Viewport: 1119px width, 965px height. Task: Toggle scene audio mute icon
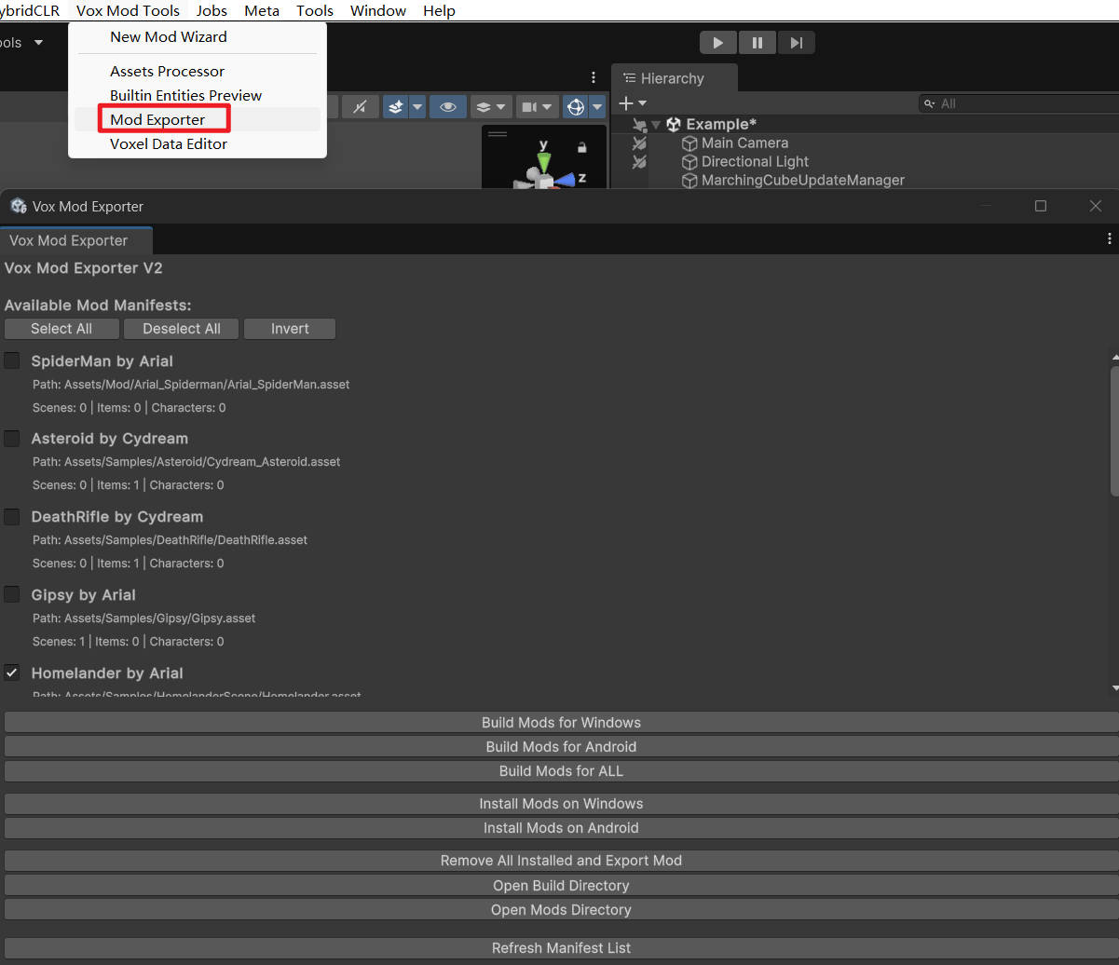360,107
